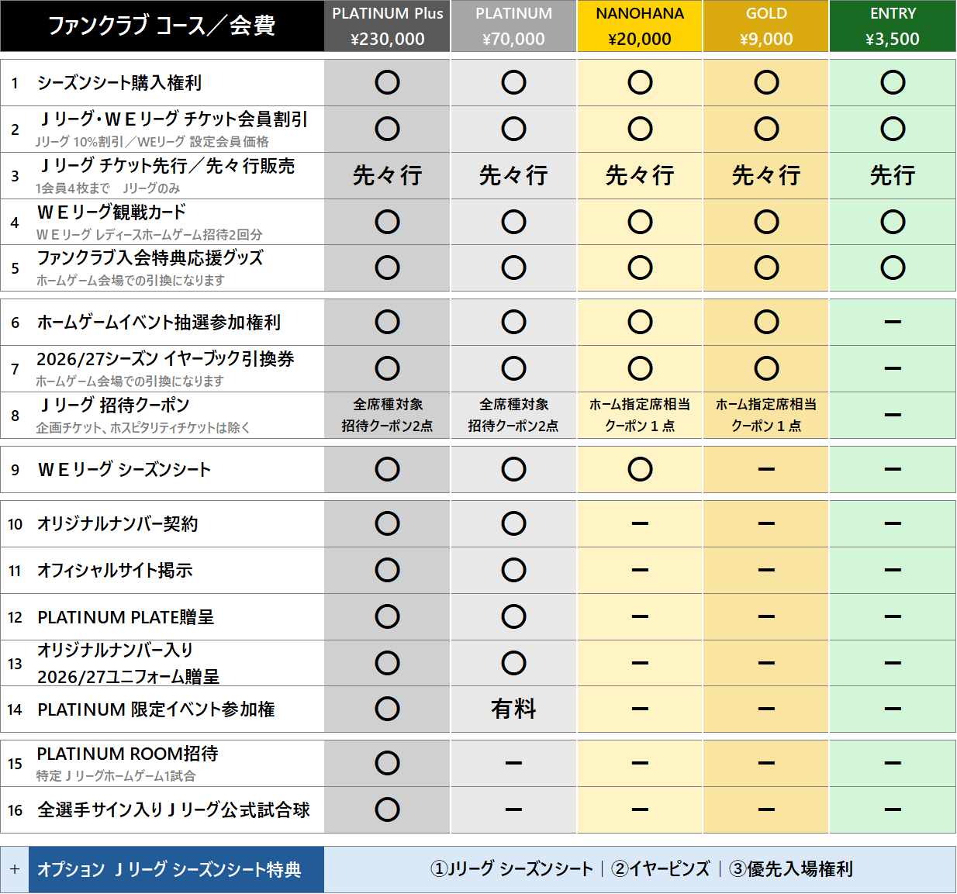Click the row label 全選手サイン入りJリーグ公式試合球

(x=174, y=809)
